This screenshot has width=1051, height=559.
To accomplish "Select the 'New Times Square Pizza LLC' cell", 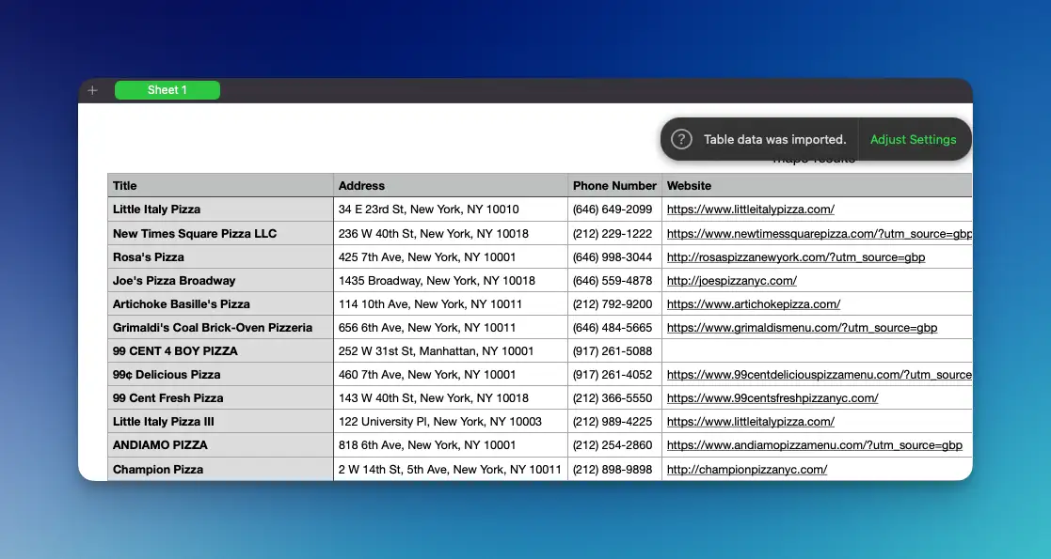I will 220,234.
